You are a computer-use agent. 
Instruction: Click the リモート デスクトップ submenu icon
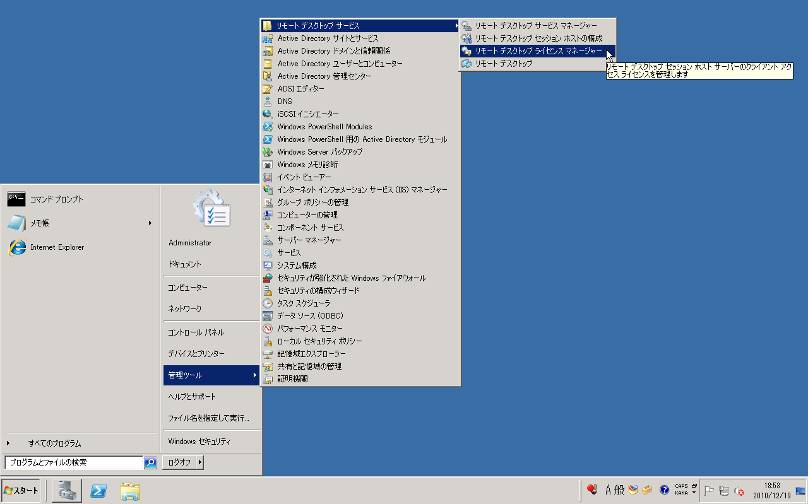(466, 64)
